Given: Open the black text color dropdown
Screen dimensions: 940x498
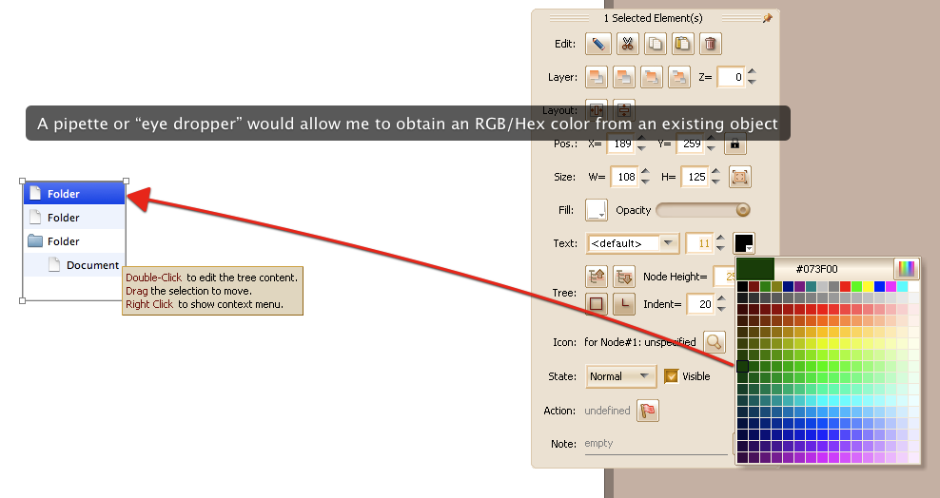Looking at the screenshot, I should pos(743,243).
